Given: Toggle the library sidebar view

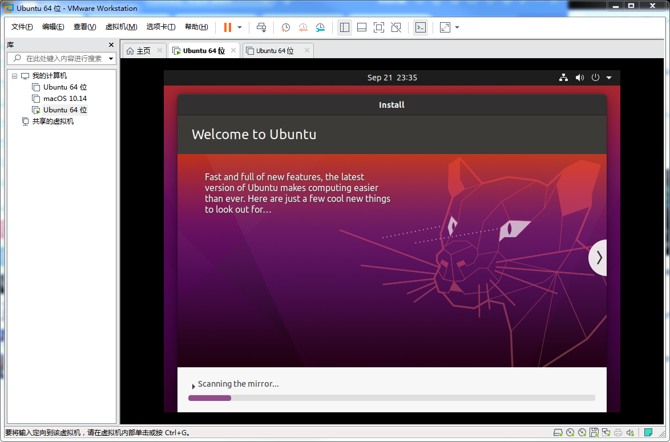Looking at the screenshot, I should coord(344,27).
